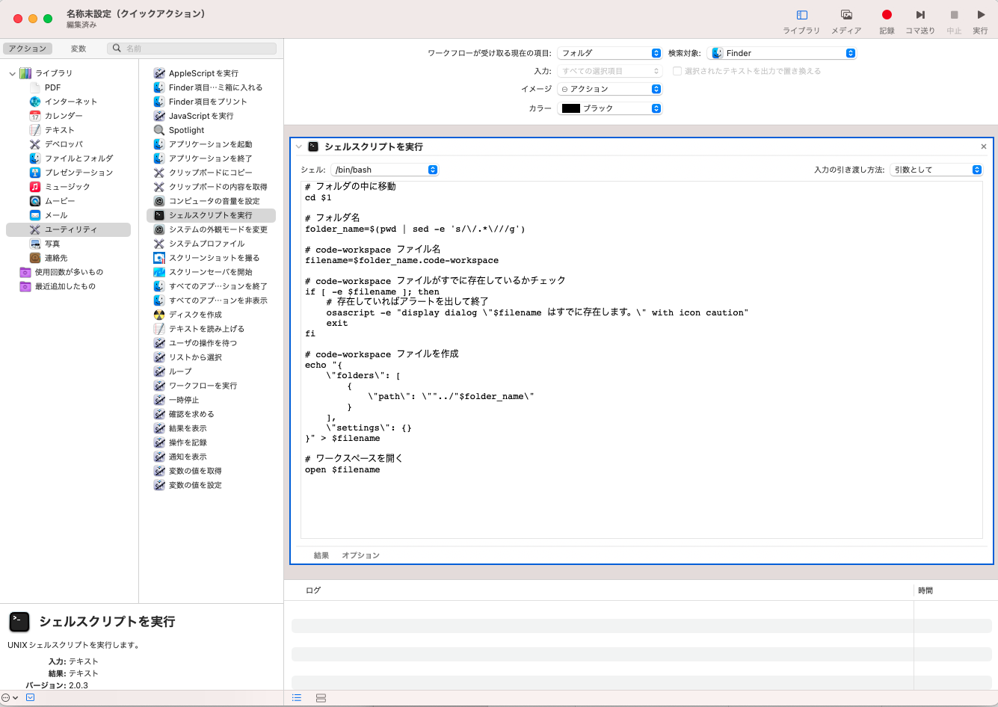998x707 pixels.
Task: Open the ブラック color picker
Action: coord(609,108)
